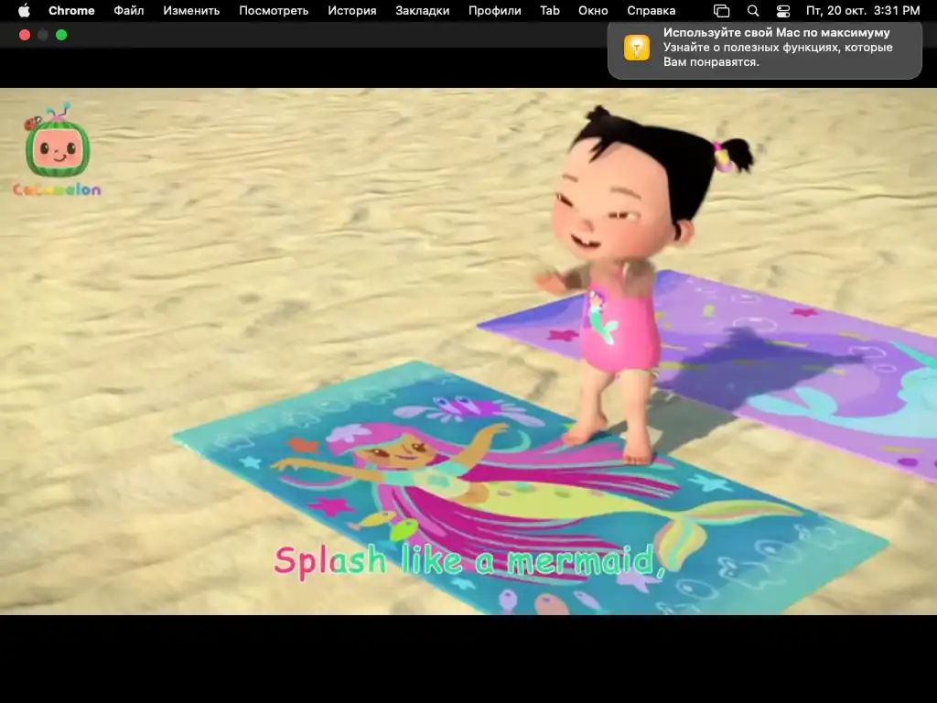Open the Chrome application menu
Screen dimensions: 937x703
pyautogui.click(x=71, y=11)
